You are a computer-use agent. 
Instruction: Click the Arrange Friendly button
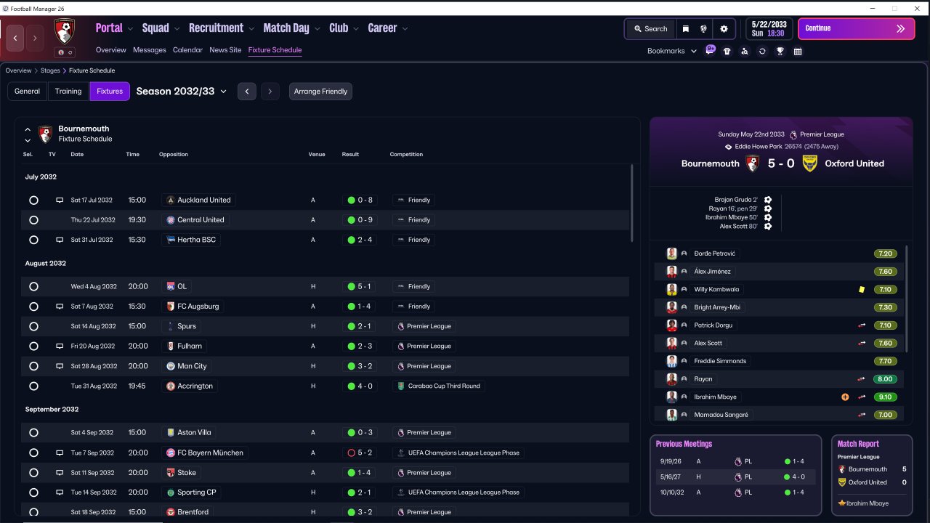[320, 92]
